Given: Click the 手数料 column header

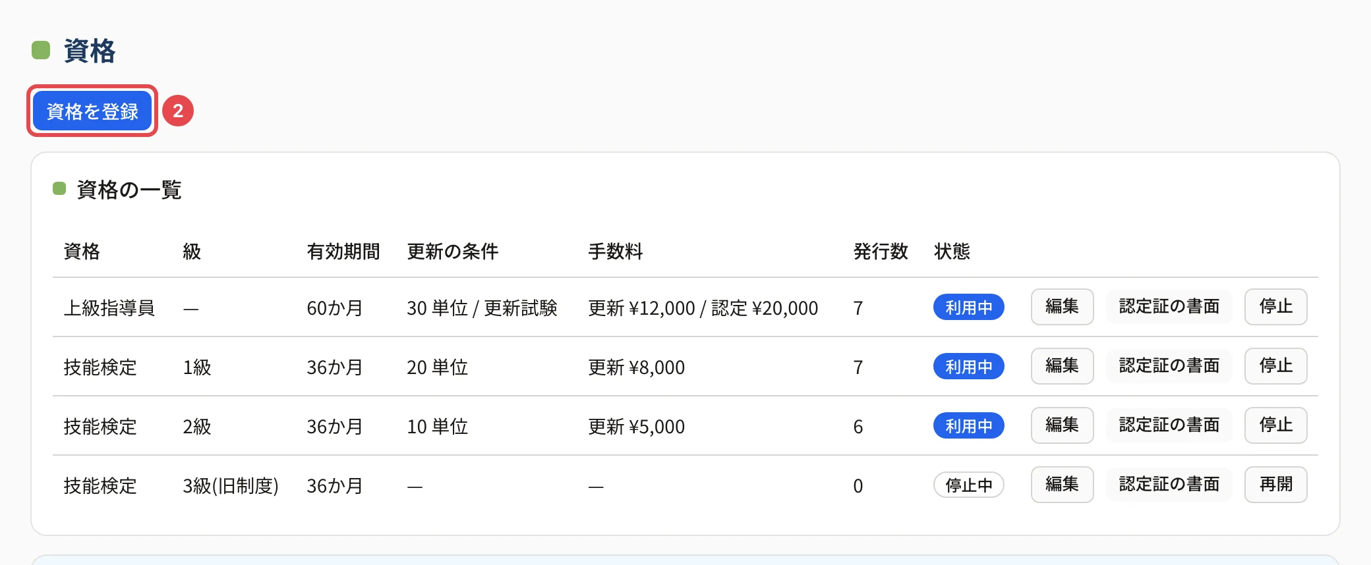Looking at the screenshot, I should tap(615, 251).
